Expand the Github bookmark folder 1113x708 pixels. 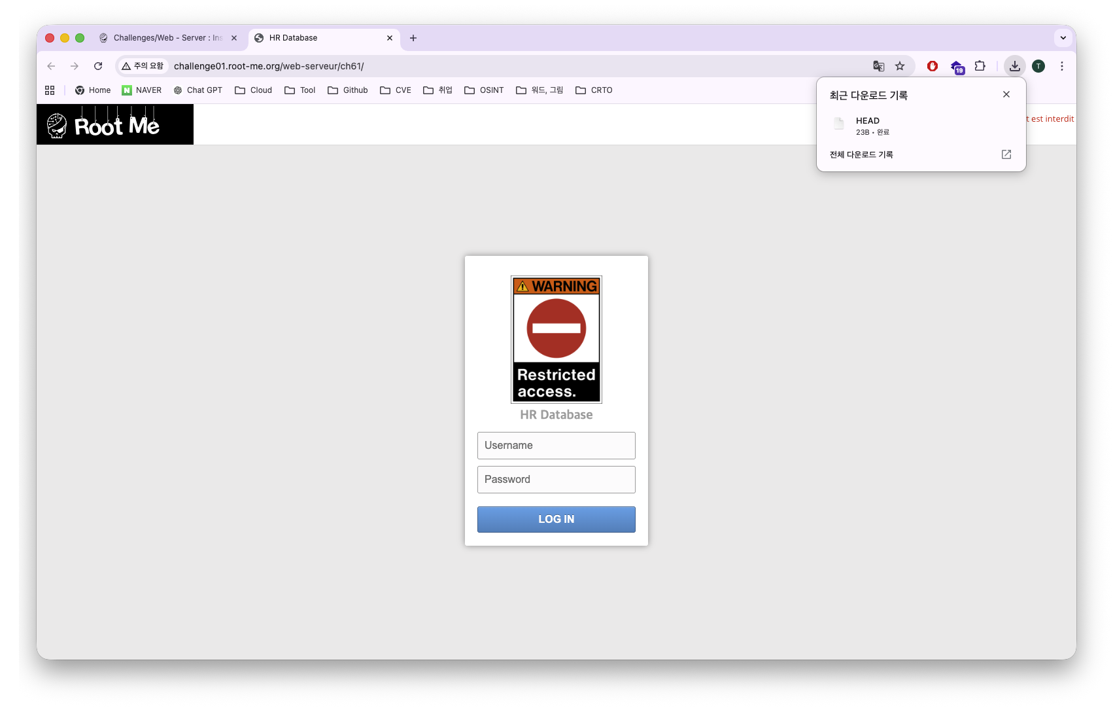tap(348, 90)
